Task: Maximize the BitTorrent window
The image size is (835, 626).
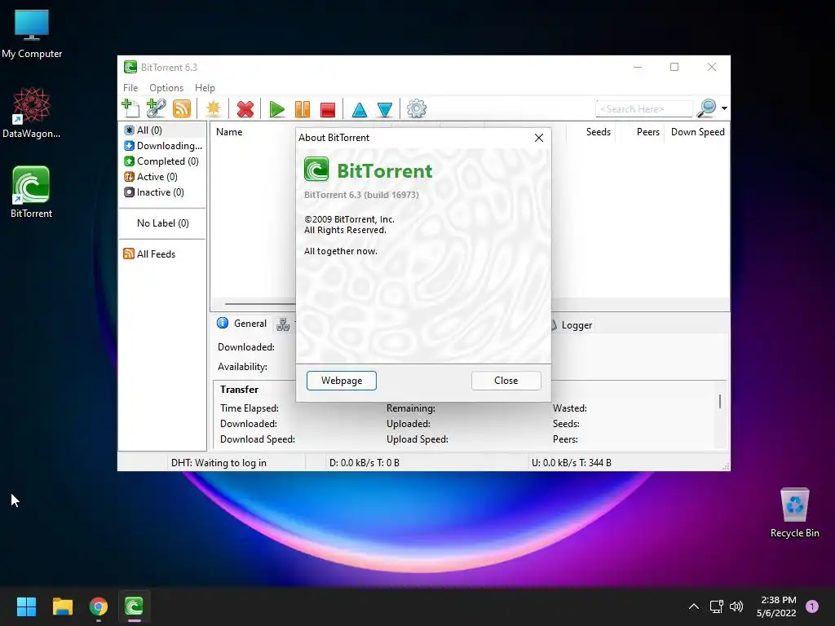Action: click(x=674, y=67)
